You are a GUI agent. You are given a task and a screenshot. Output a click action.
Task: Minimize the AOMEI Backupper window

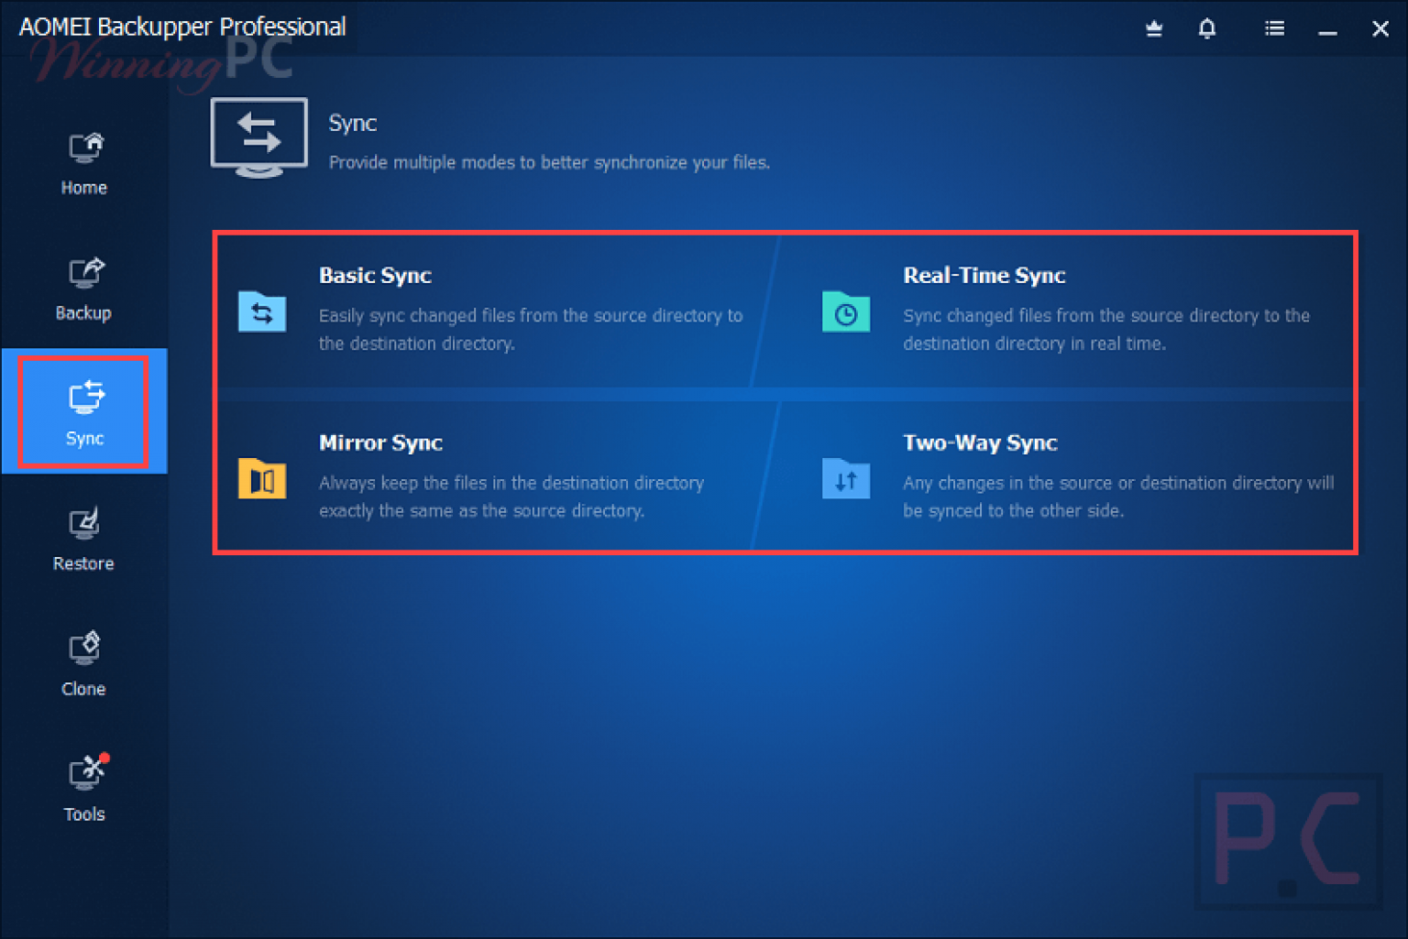(1327, 29)
